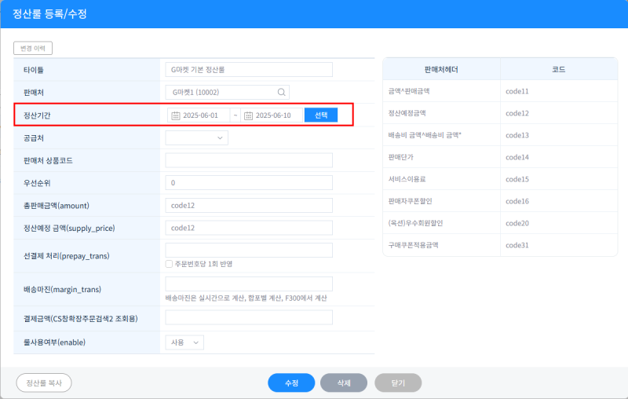Screen dimensions: 628x399
Task: Open the start date calendar icon
Action: tap(175, 115)
